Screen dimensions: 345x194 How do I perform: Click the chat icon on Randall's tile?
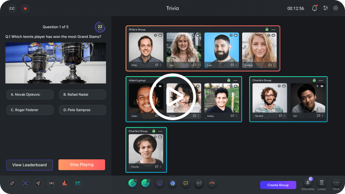click(x=280, y=116)
